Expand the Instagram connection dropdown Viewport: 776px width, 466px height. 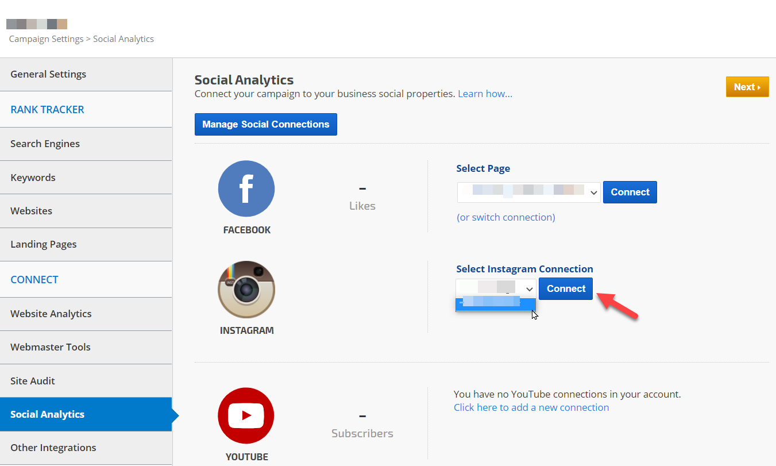click(x=496, y=288)
